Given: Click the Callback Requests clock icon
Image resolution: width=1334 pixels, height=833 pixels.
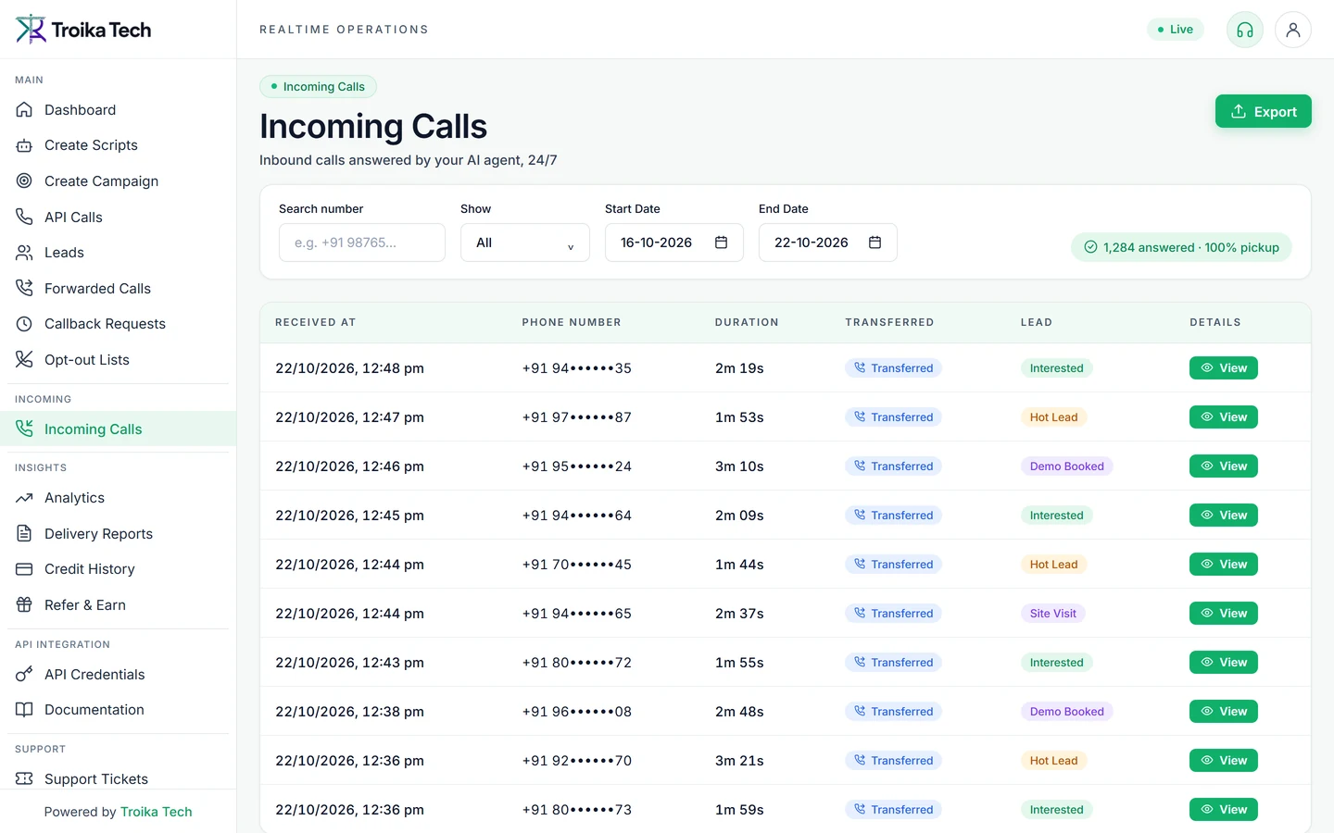Looking at the screenshot, I should (24, 324).
